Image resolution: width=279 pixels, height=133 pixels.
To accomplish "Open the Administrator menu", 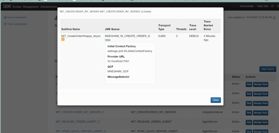I will [247, 6].
